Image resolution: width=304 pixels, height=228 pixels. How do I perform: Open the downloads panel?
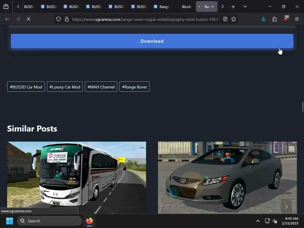(x=264, y=19)
